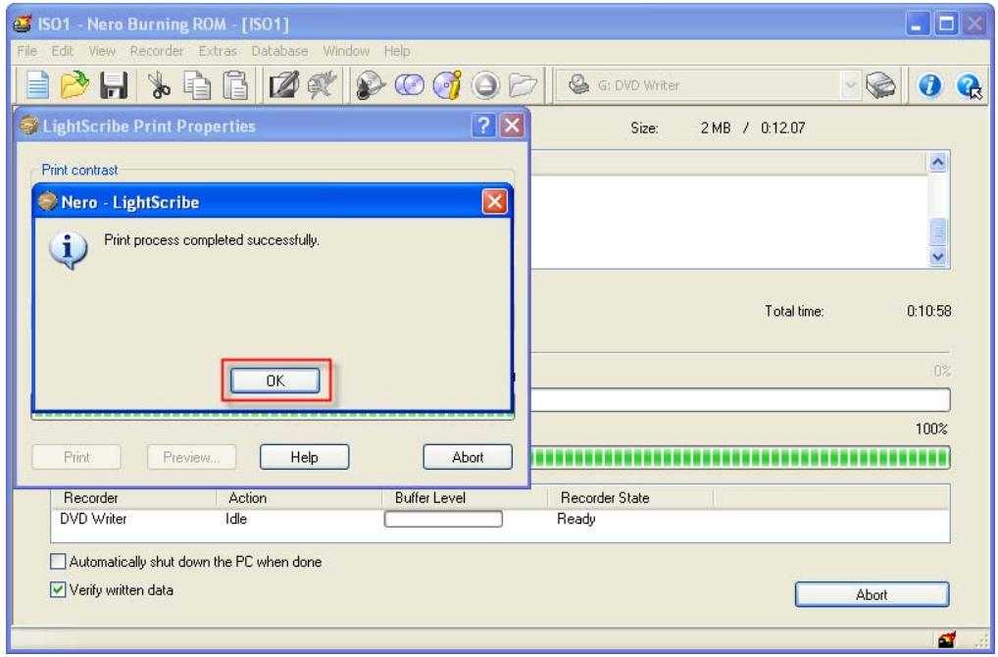Open the Database menu

279,51
